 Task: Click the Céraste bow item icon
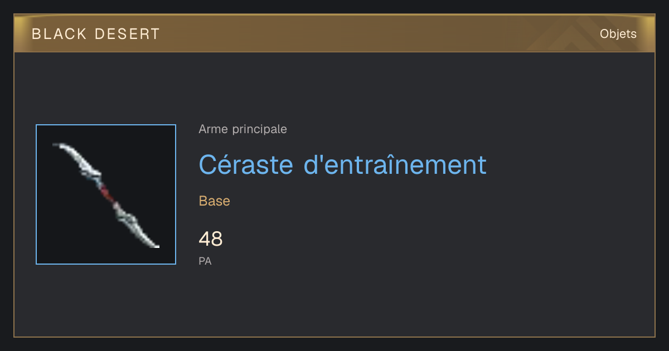click(106, 194)
